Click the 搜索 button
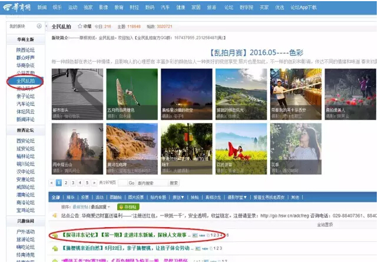This screenshot has height=263, width=378. (174, 183)
